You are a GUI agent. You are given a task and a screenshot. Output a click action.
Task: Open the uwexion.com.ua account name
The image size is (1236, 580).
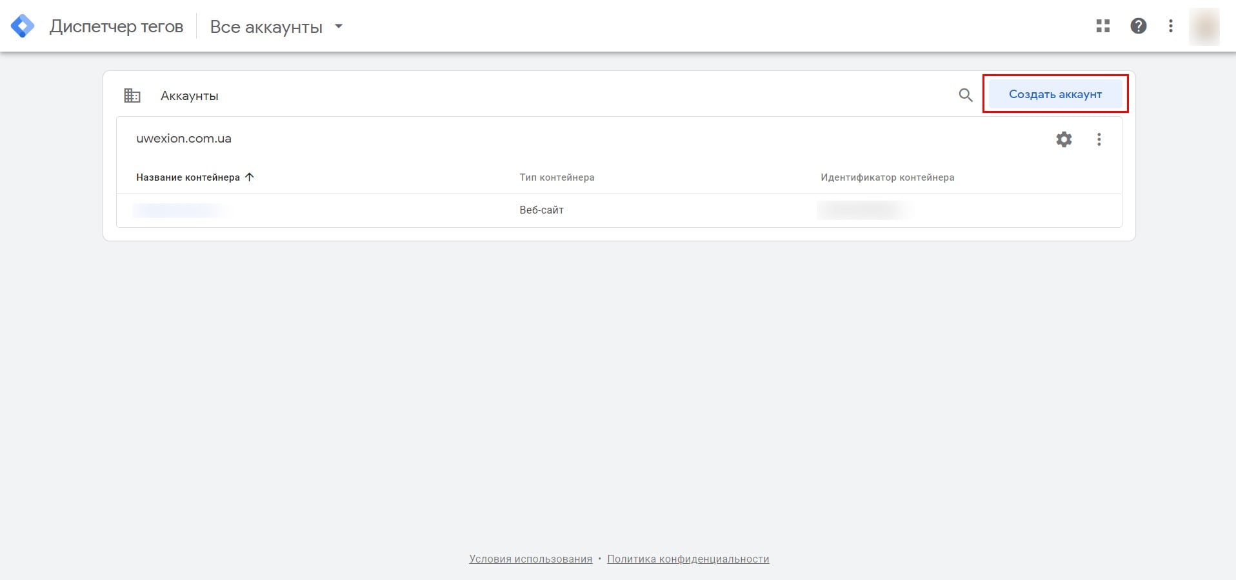(x=184, y=138)
